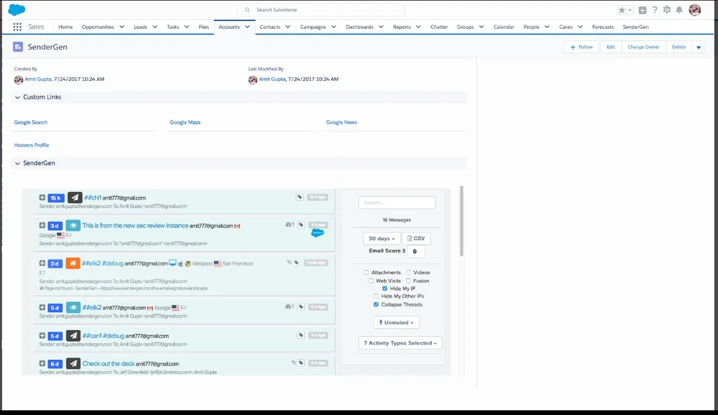The width and height of the screenshot is (718, 415).
Task: Open the Google Search link
Action: (x=31, y=122)
